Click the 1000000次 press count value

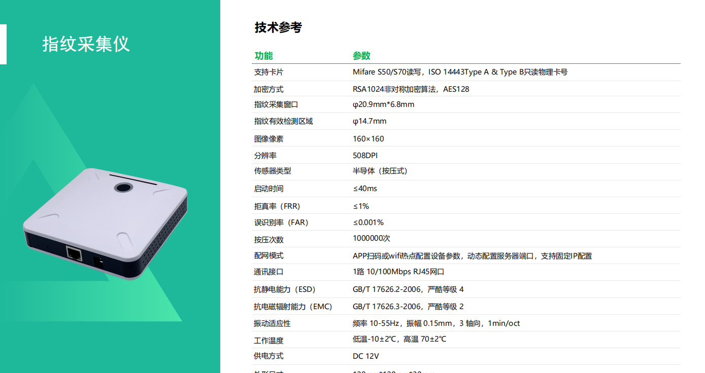pyautogui.click(x=371, y=238)
